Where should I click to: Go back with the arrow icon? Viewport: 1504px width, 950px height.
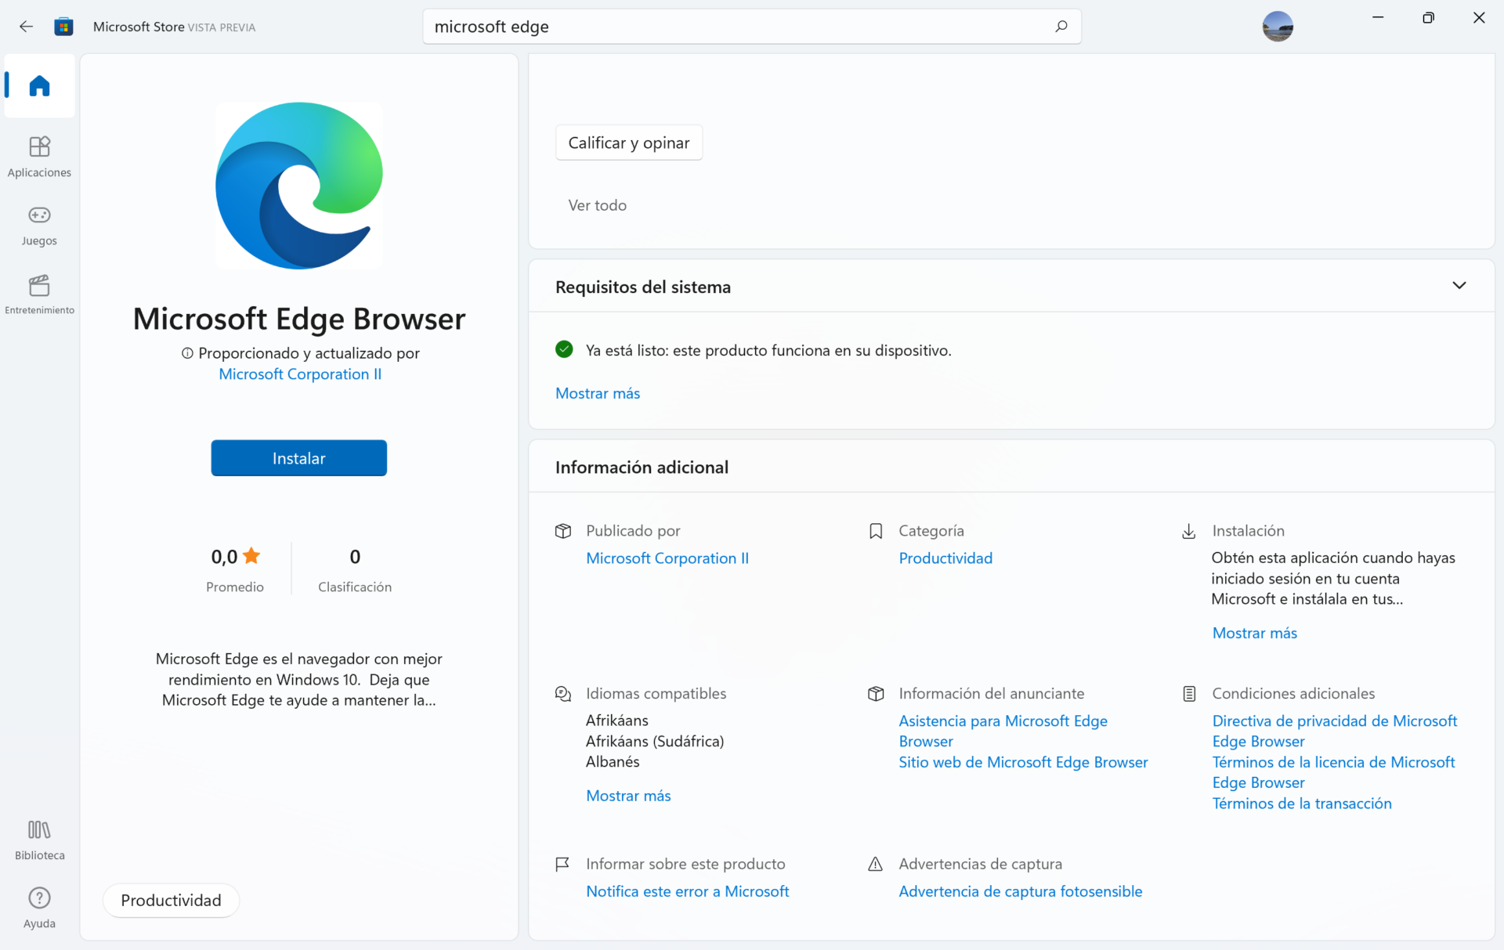click(x=26, y=27)
